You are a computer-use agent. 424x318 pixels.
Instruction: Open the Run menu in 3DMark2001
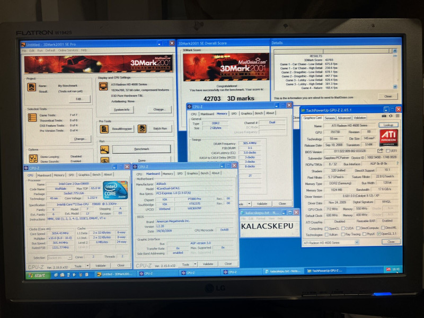pyautogui.click(x=40, y=50)
